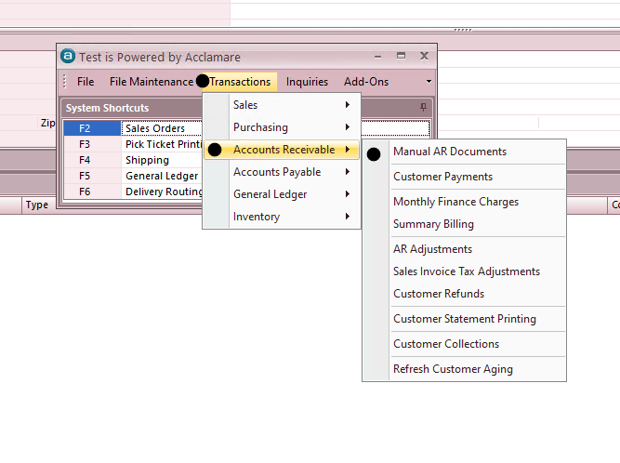Click Refresh Customer Aging
This screenshot has height=463, width=620.
453,369
